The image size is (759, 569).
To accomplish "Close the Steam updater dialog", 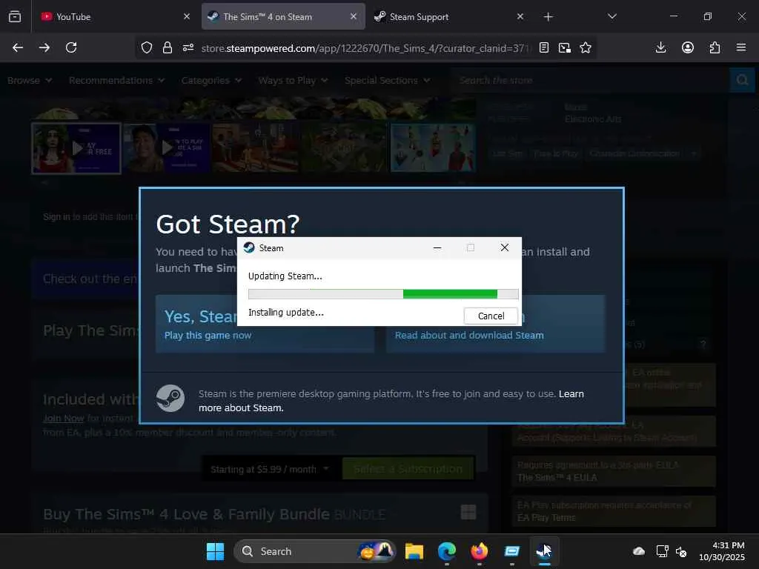I will pos(504,247).
